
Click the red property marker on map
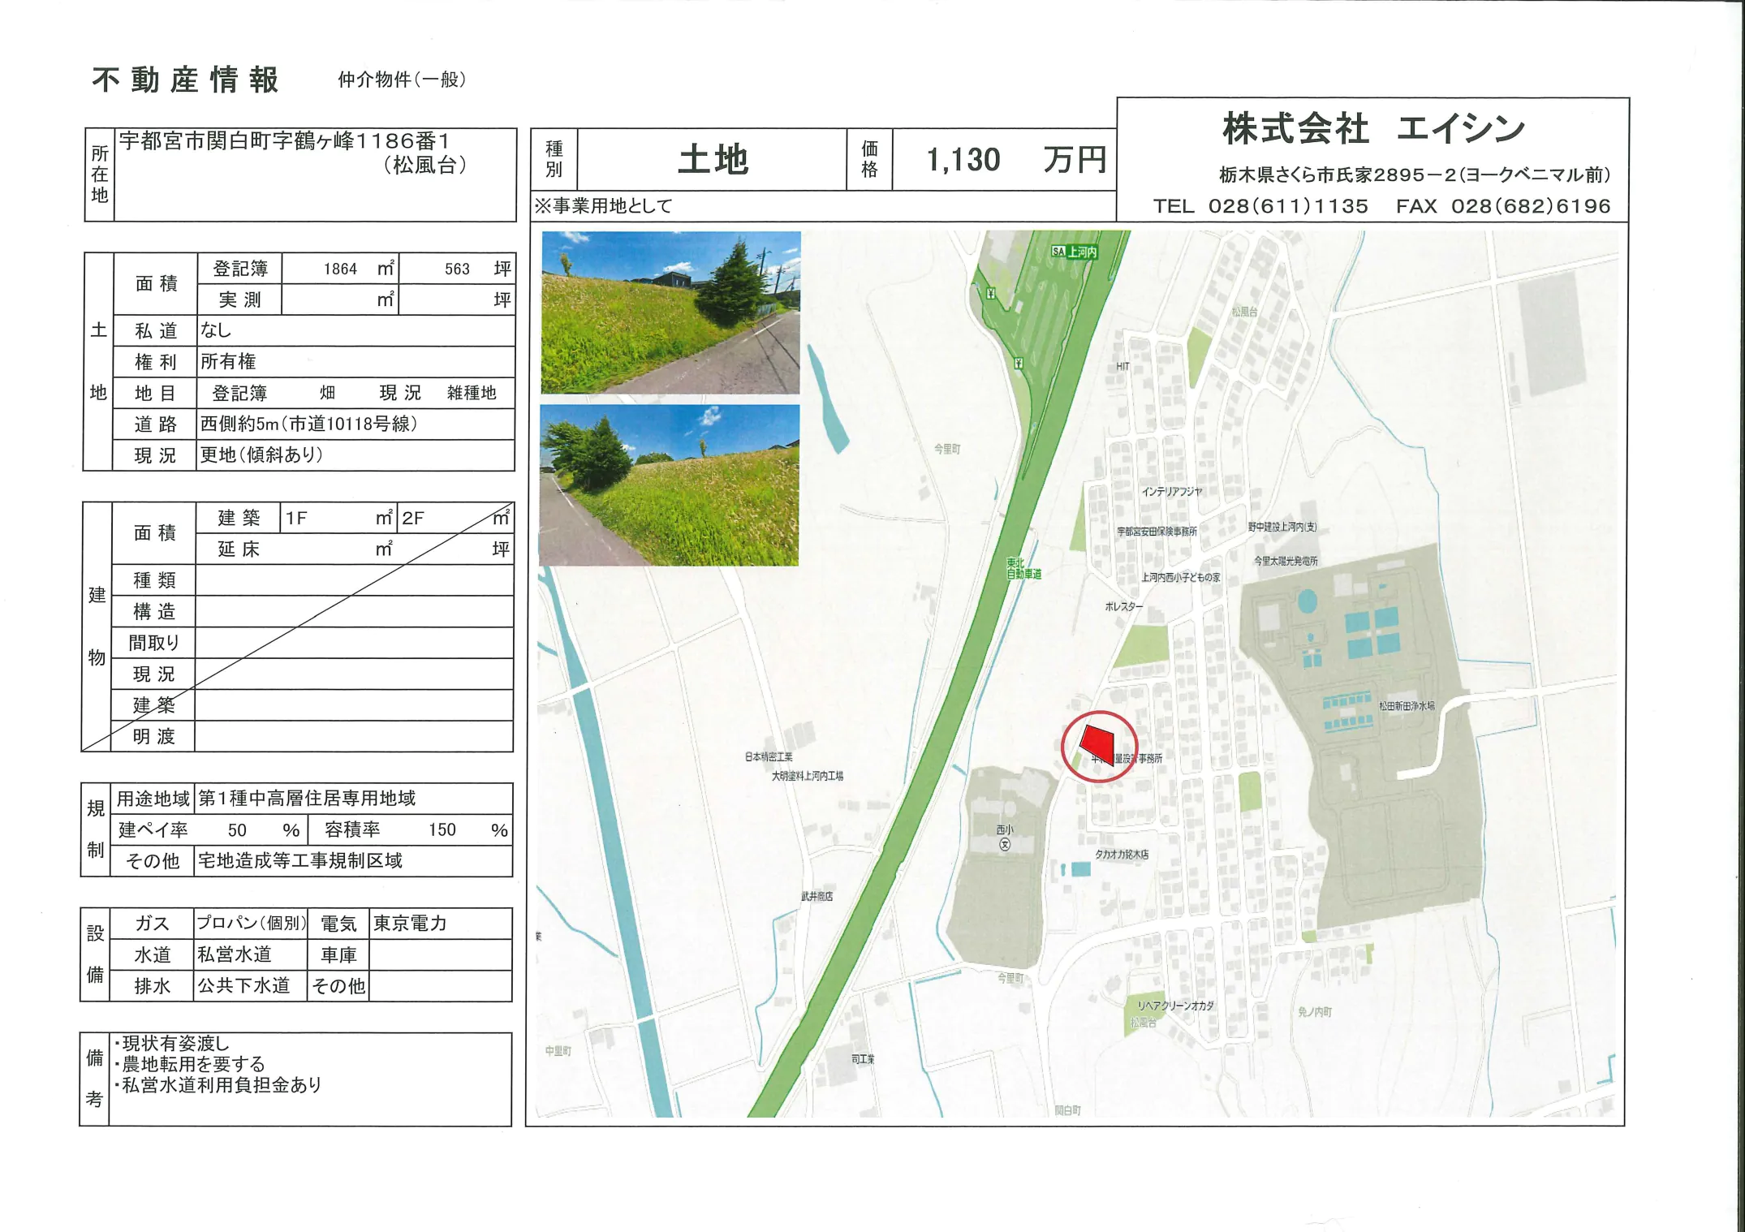click(x=1097, y=740)
